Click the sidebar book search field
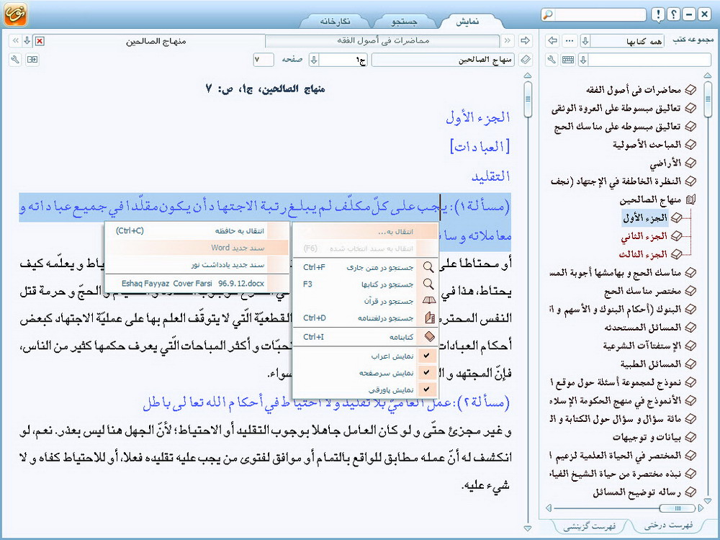The height and width of the screenshot is (540, 720). 649,60
